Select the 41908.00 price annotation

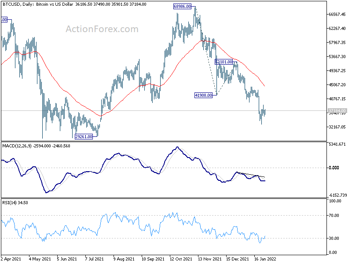203,95
